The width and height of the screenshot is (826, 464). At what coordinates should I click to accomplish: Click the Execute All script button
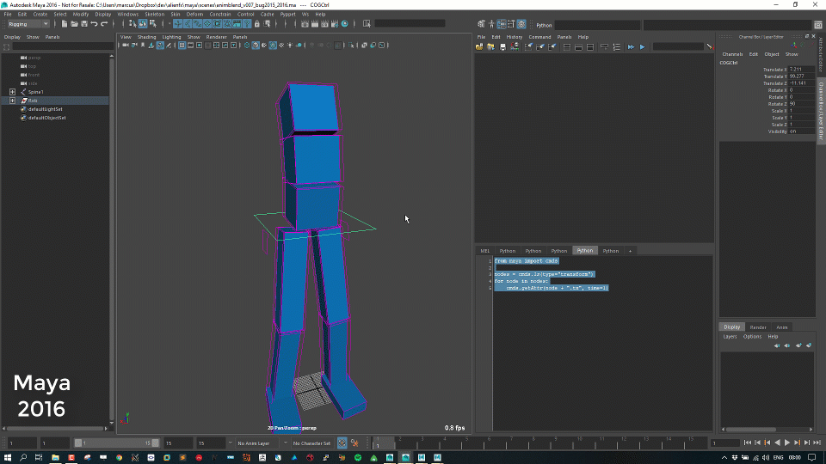tap(631, 46)
